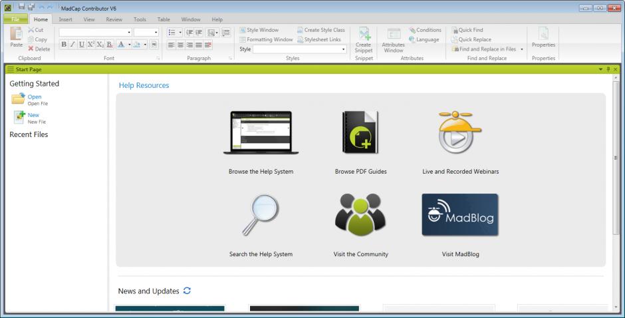Open the highlight color dropdown arrow

(145, 45)
